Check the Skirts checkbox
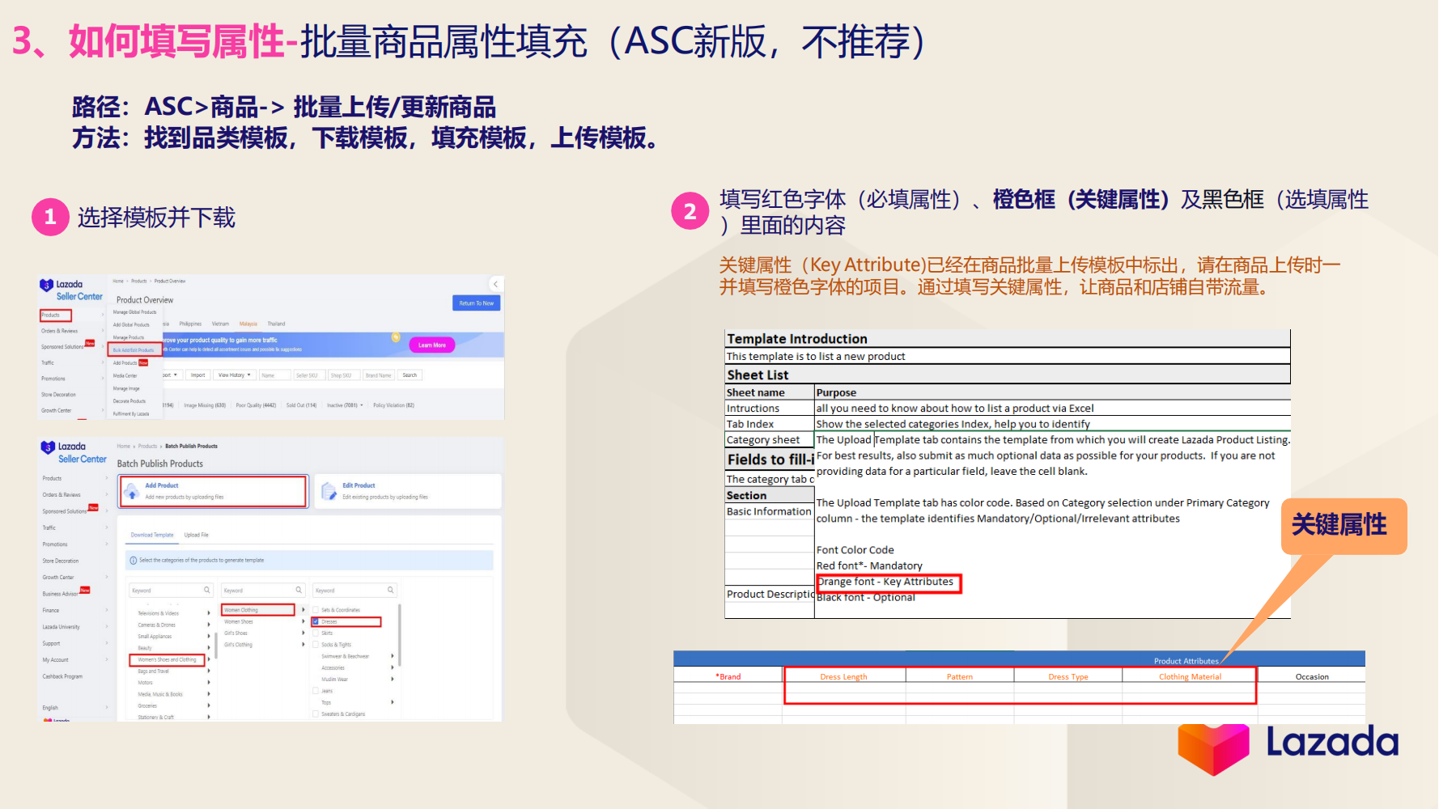This screenshot has height=809, width=1439. click(x=316, y=633)
